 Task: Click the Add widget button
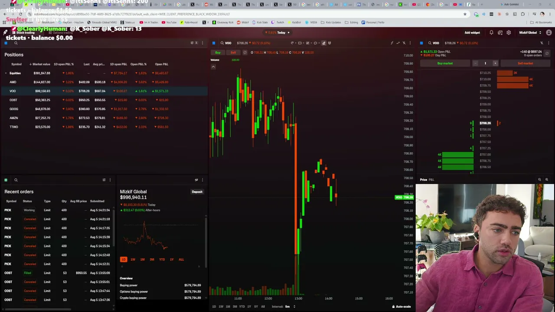point(472,32)
